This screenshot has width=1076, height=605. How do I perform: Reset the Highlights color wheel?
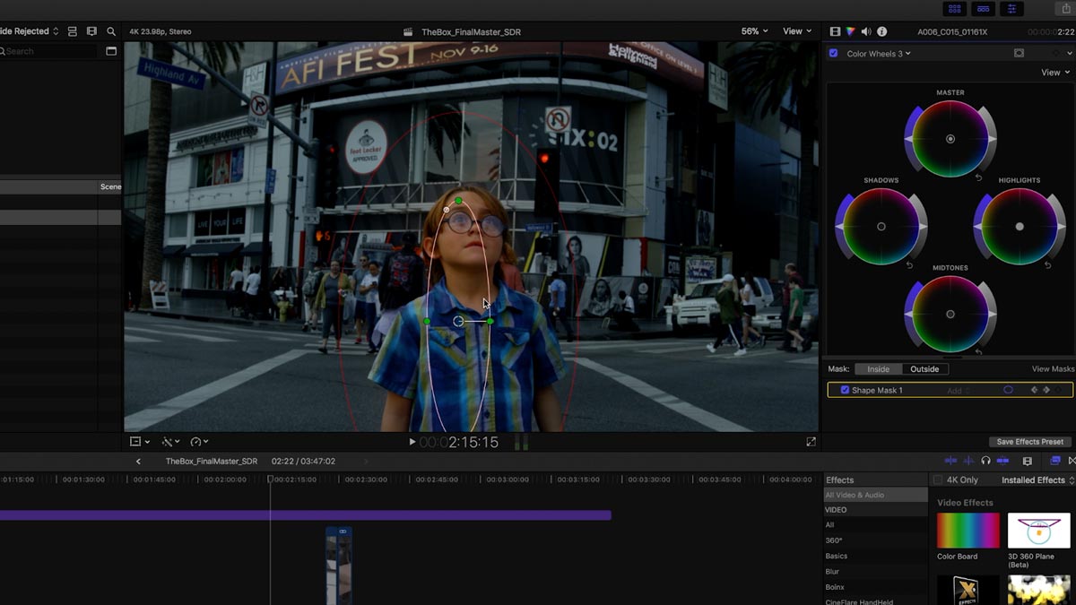pos(1047,265)
